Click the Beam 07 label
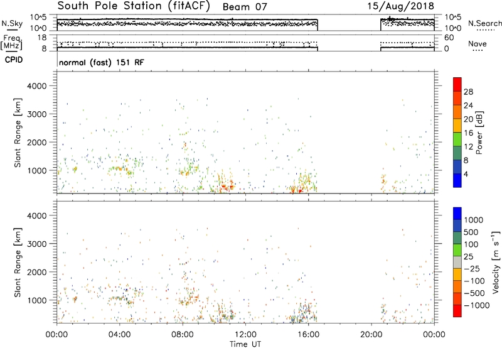 [245, 7]
